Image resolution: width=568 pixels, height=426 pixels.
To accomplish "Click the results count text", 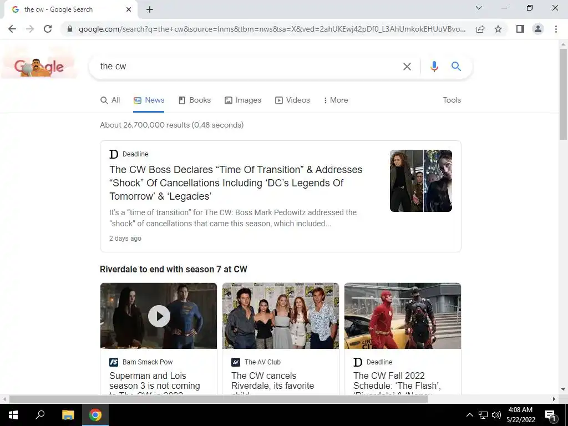I will [x=172, y=125].
